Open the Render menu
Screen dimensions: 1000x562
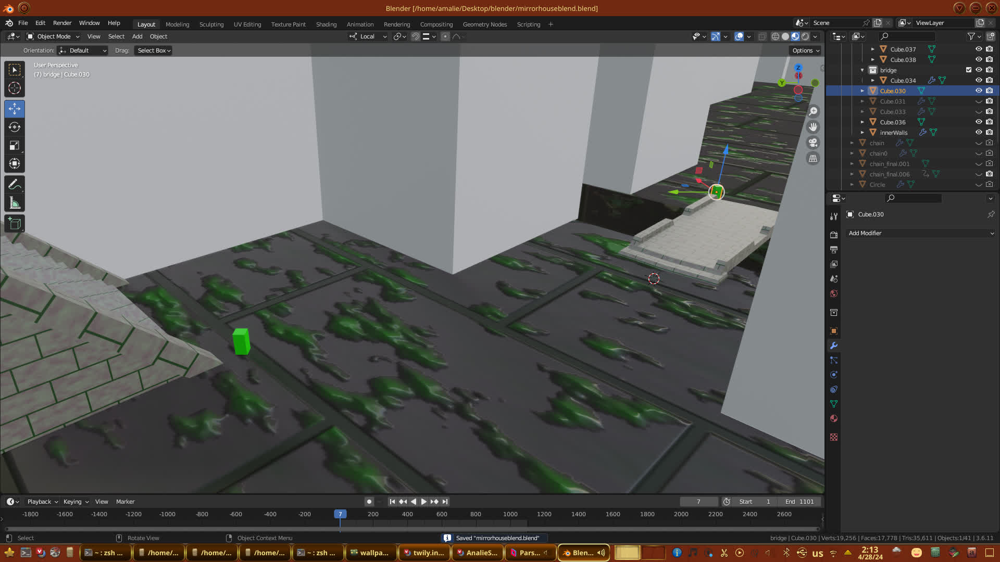[x=62, y=23]
